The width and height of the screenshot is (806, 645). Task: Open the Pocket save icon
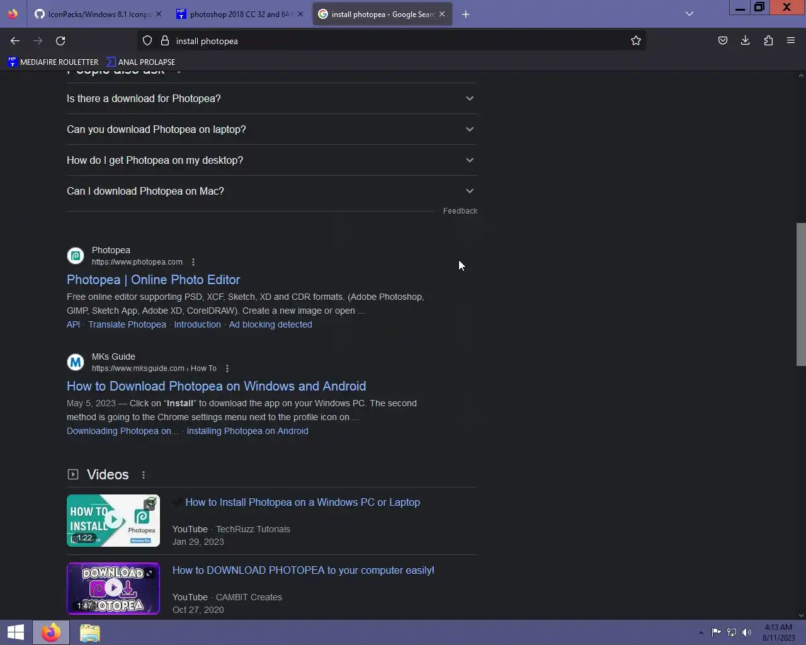pos(723,41)
